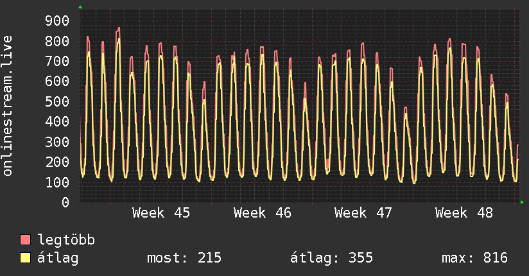This screenshot has width=529, height=276.
Task: Select the átlag legend label next to yellow swatch
Action: coord(58,258)
